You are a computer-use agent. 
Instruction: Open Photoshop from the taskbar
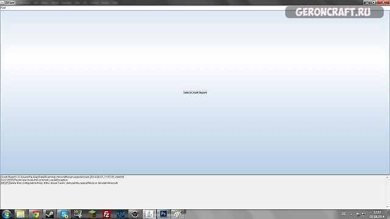pos(163,214)
